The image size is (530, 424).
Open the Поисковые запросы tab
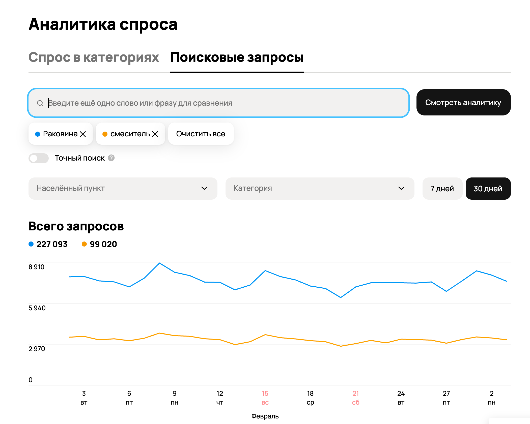(237, 57)
